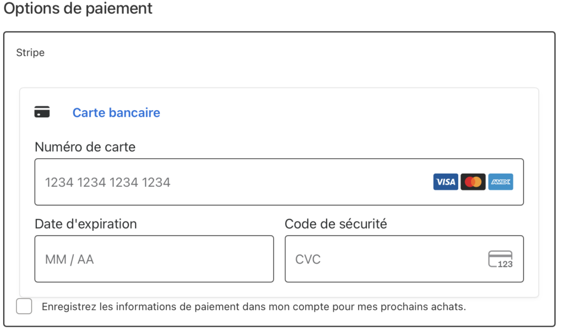Enable saving payment info checkbox

click(x=24, y=306)
